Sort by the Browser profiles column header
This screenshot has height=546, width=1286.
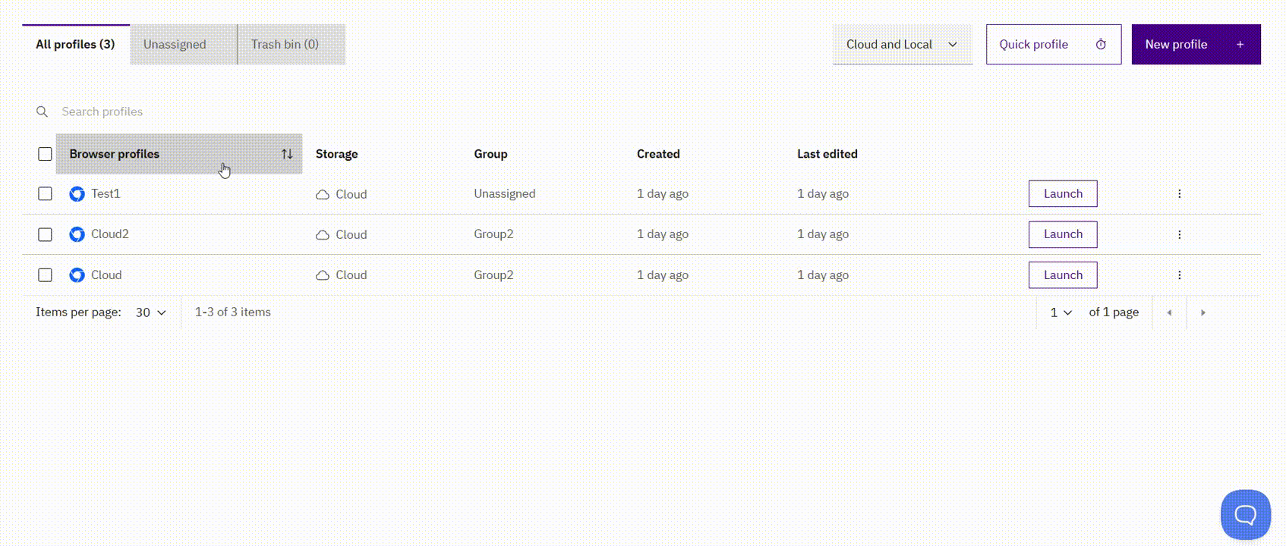179,154
